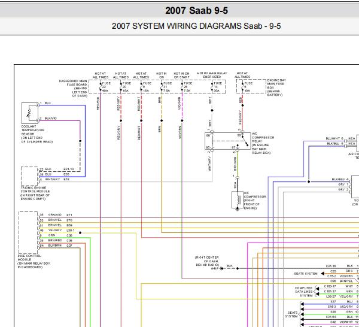Screen dimensions: 359x327
Task: Click the 'C31-16 BLK' wire label
Action: (339, 266)
